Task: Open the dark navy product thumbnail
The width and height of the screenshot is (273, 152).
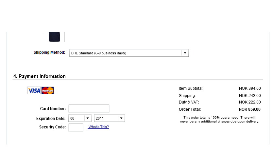Action: (x=54, y=37)
